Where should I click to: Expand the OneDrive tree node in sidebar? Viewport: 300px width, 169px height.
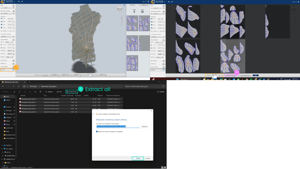2,145
